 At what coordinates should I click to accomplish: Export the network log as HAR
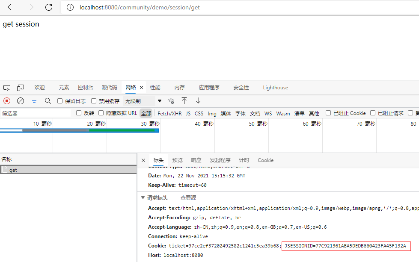(198, 100)
